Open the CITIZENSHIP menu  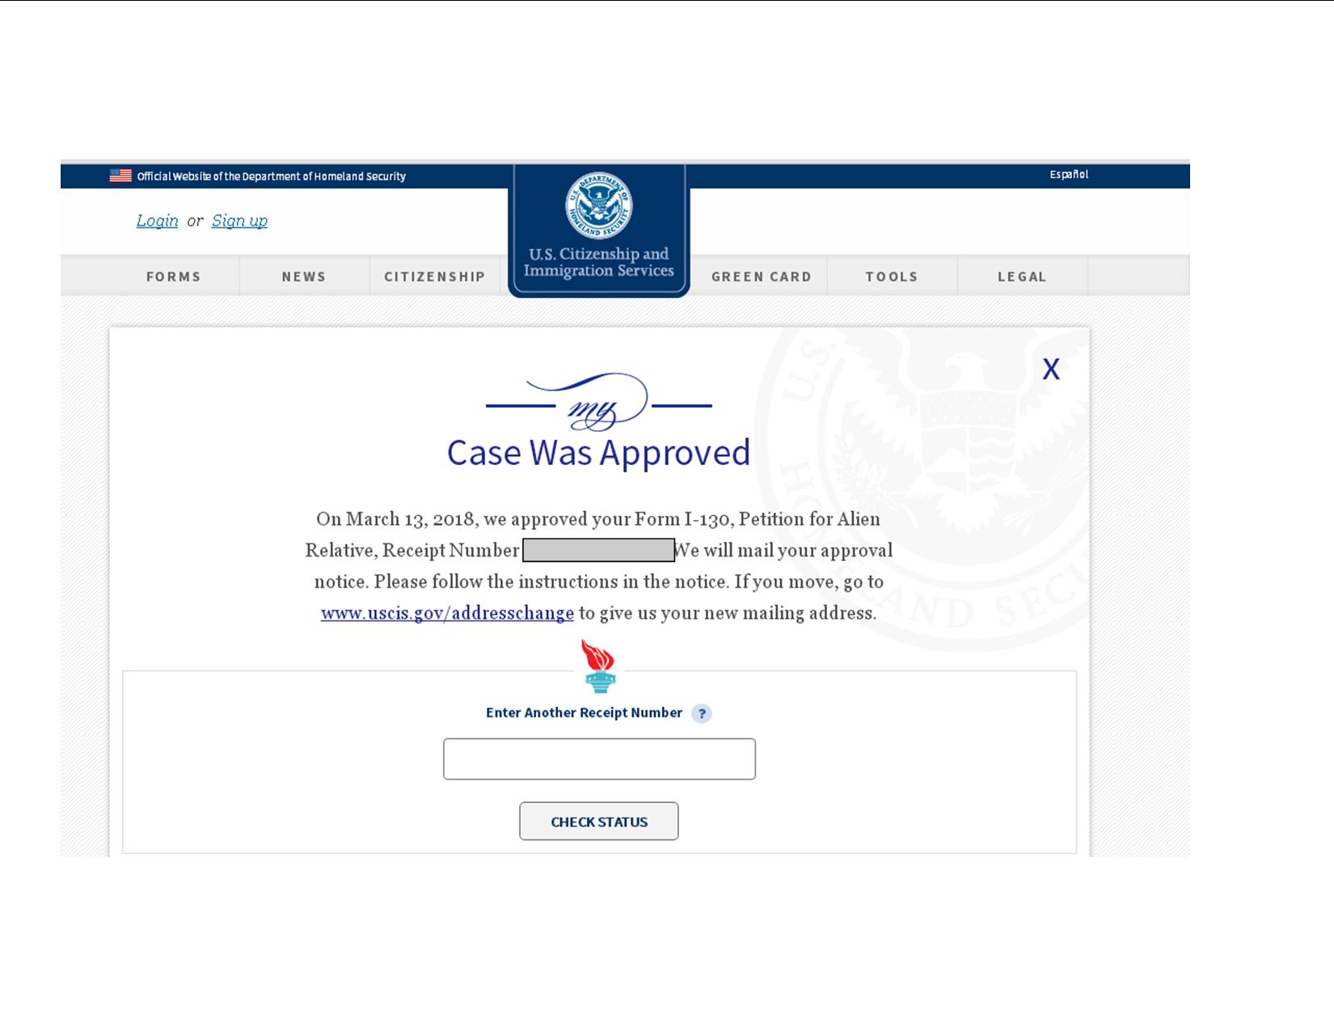pos(435,277)
